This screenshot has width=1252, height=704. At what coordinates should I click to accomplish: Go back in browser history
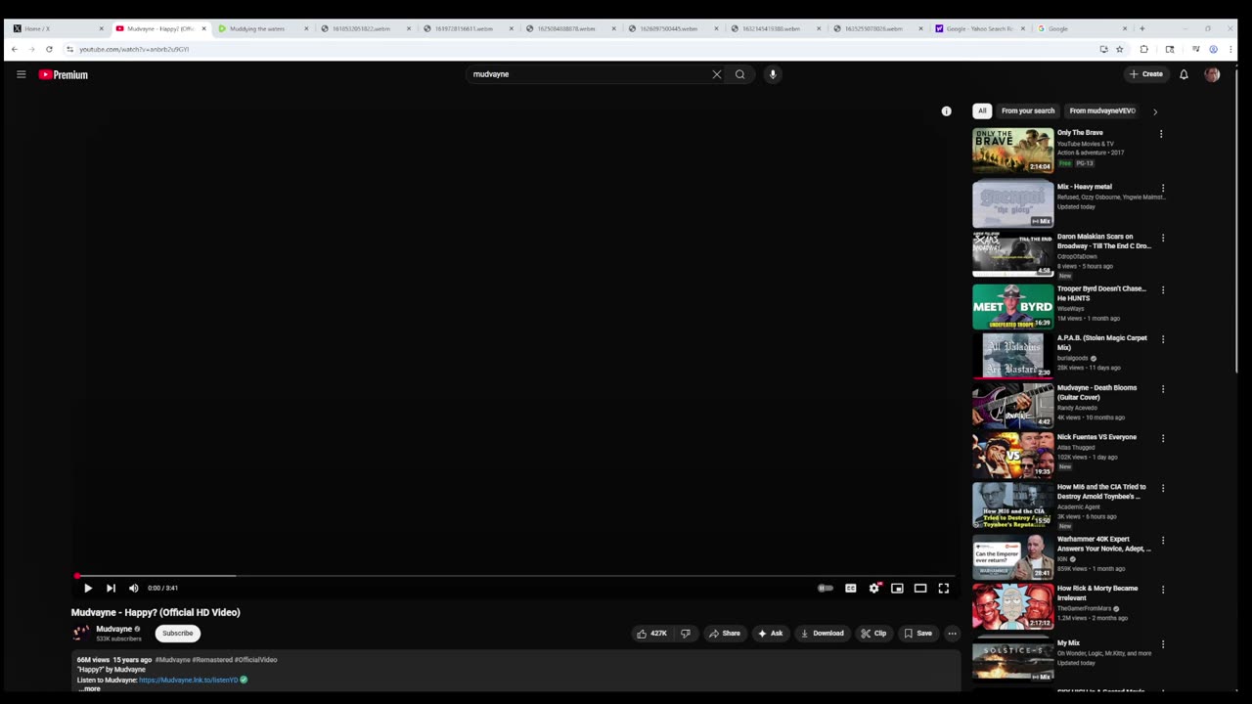click(15, 49)
